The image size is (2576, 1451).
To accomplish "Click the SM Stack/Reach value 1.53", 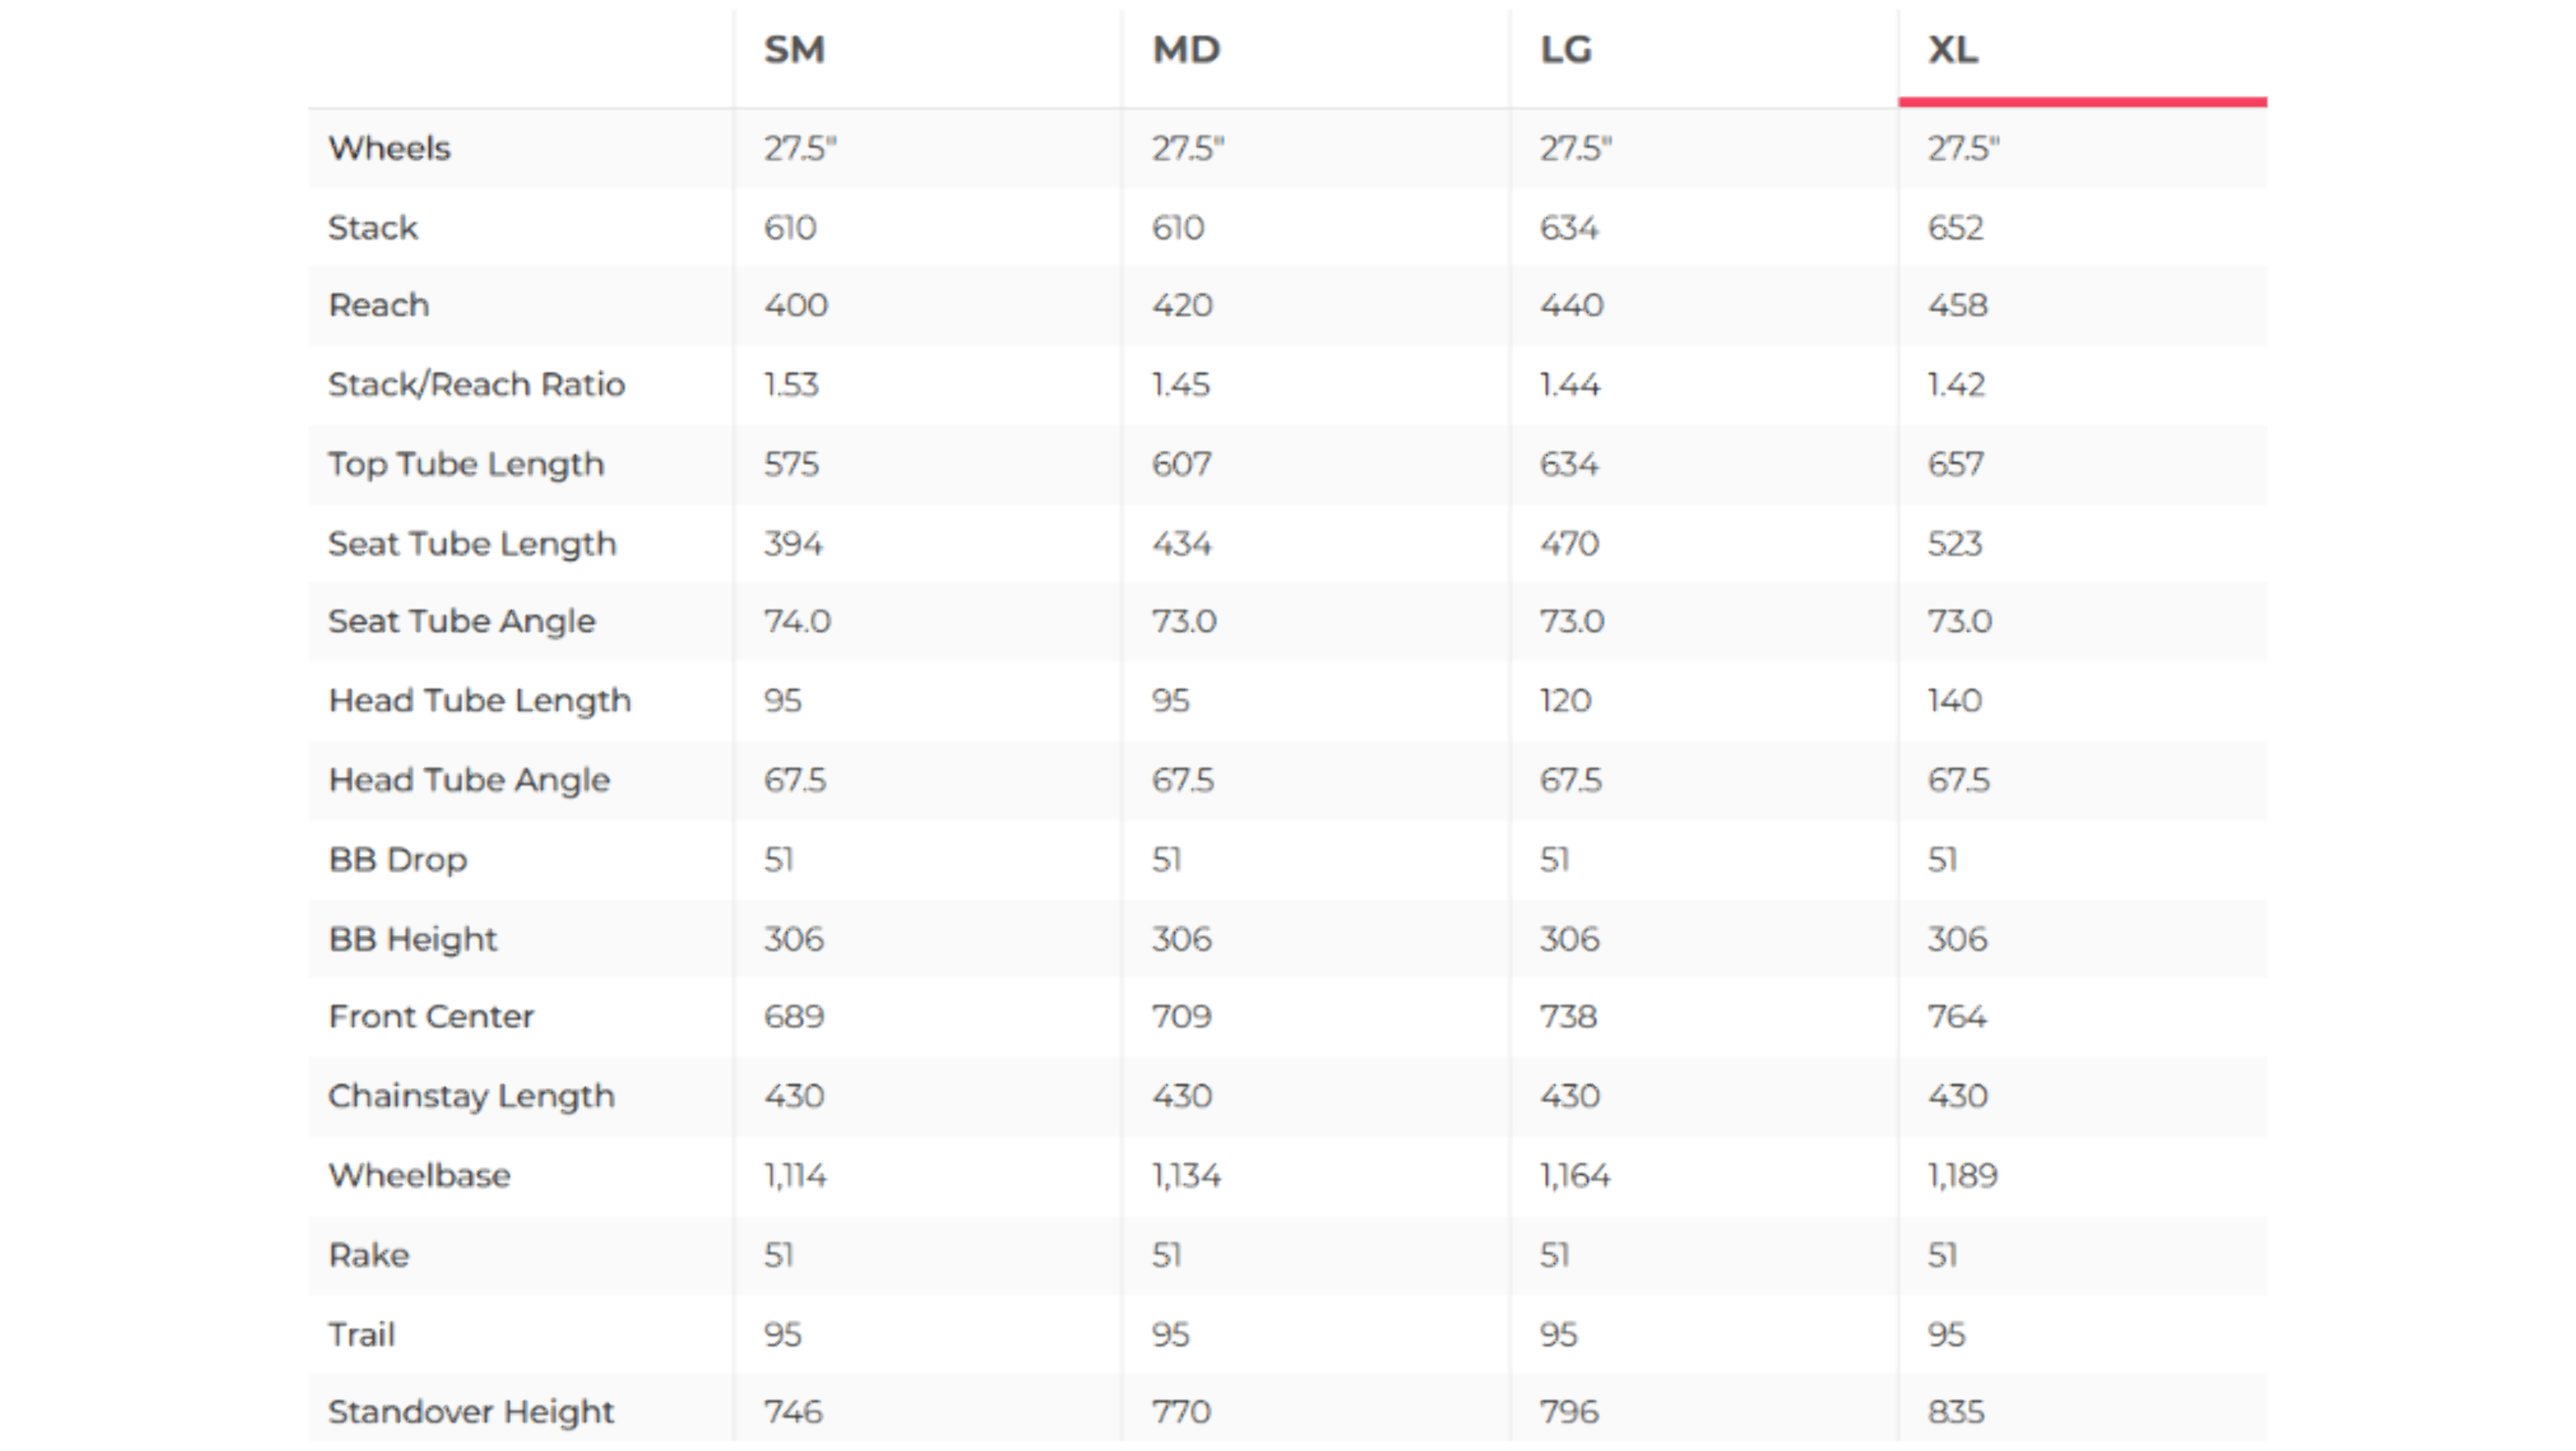I will [791, 384].
